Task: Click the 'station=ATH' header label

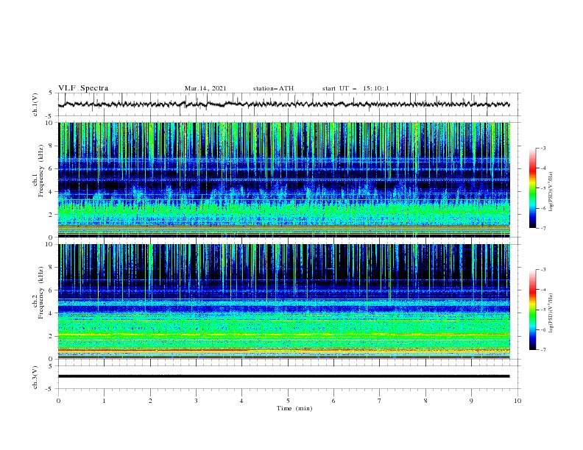Action: click(x=273, y=88)
